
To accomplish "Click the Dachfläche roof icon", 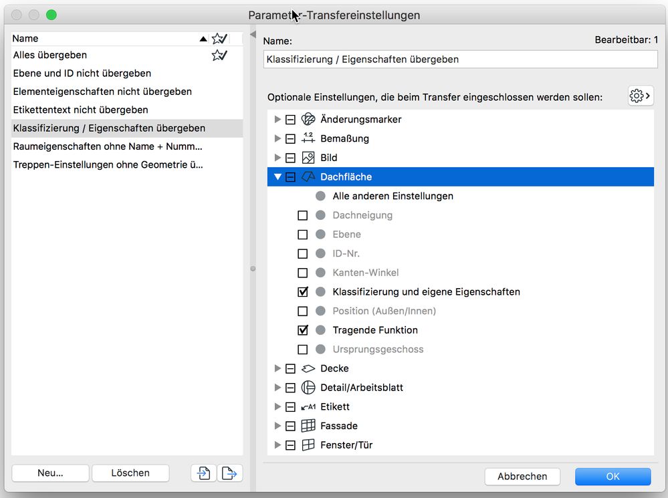I will tap(307, 176).
